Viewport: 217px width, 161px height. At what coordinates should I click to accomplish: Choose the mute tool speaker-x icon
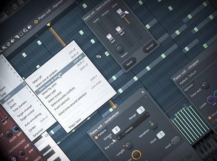(13, 41)
